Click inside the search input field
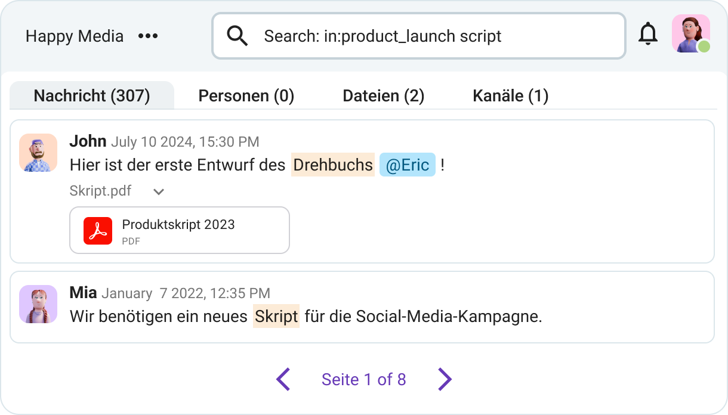This screenshot has width=728, height=415. (418, 36)
